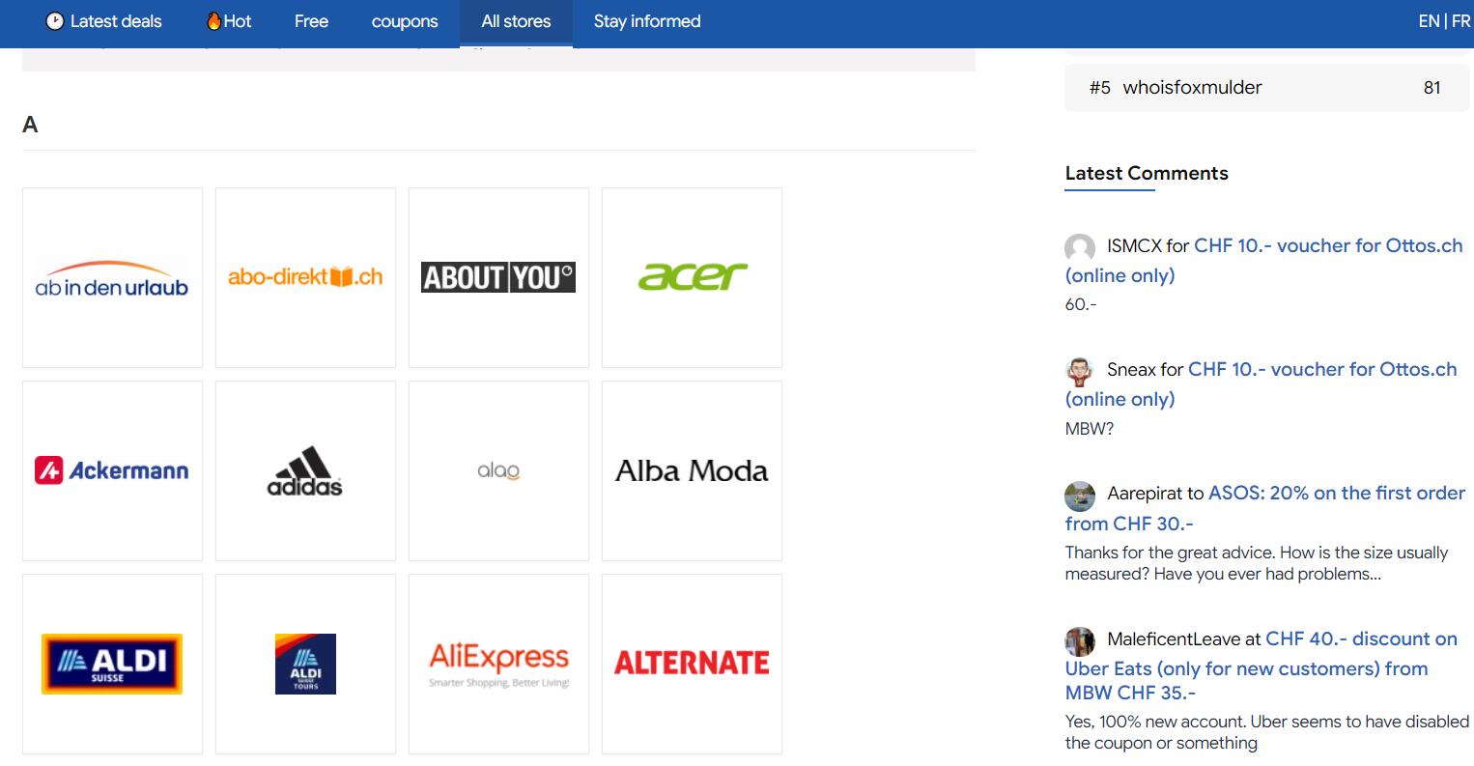Open the alao store logo
The image size is (1474, 766).
pyautogui.click(x=498, y=471)
